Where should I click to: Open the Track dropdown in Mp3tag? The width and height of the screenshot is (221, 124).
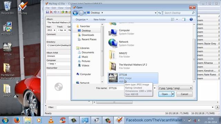click(x=65, y=30)
